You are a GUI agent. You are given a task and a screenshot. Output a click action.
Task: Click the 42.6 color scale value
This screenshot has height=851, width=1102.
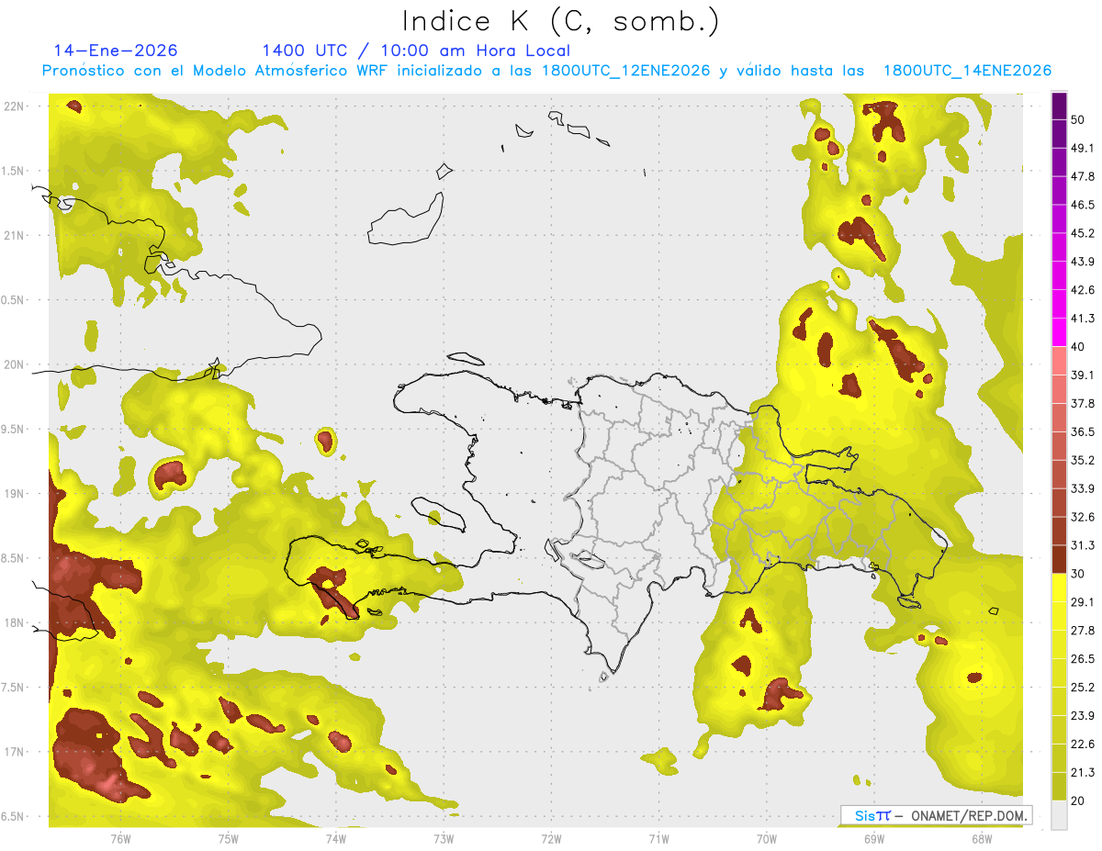point(1083,290)
